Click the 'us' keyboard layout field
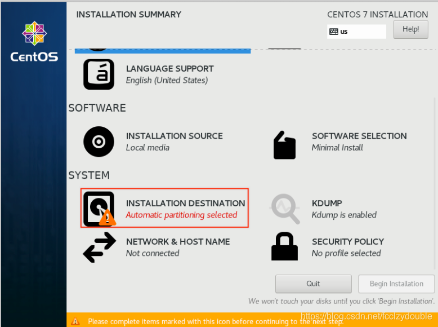This screenshot has height=327, width=438. [x=356, y=32]
